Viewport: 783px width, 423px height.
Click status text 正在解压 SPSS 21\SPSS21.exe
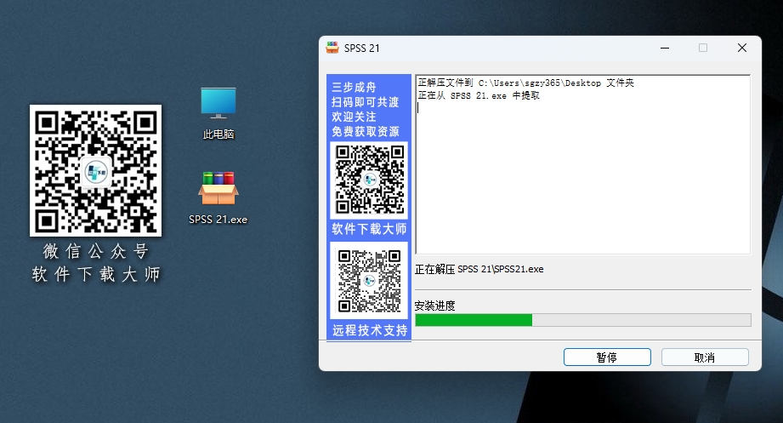pos(479,269)
